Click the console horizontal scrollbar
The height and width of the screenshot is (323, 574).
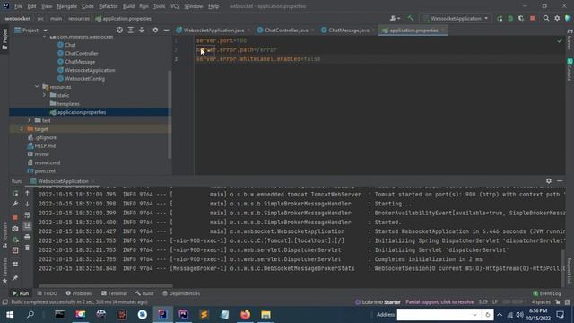tap(106, 285)
